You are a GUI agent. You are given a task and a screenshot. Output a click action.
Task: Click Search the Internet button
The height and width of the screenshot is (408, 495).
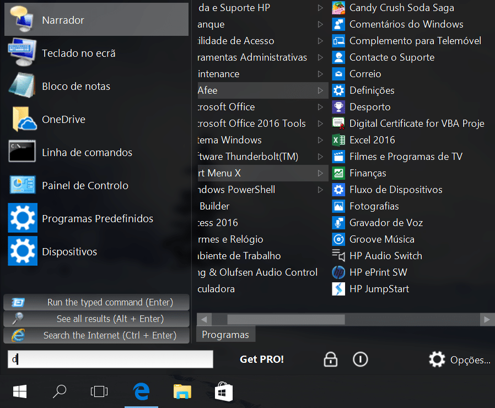point(96,335)
